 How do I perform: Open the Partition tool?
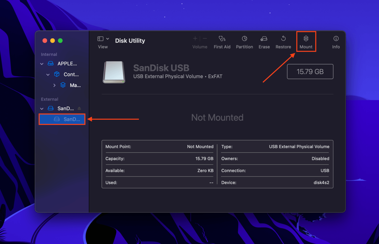(x=244, y=42)
